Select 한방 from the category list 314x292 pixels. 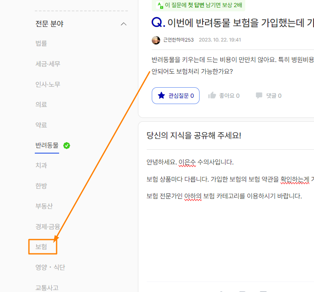41,186
